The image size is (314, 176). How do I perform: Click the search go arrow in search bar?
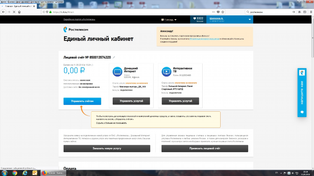pyautogui.click(x=293, y=12)
